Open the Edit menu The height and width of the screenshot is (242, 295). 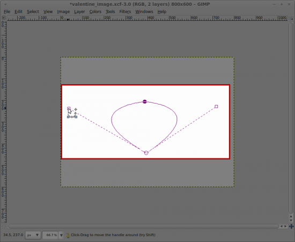(18, 12)
